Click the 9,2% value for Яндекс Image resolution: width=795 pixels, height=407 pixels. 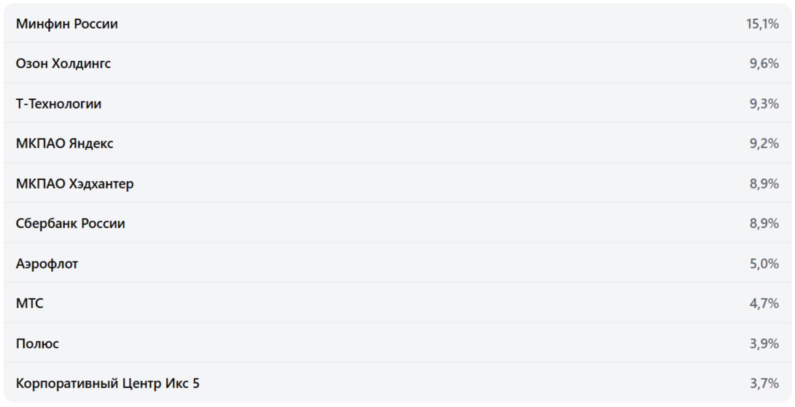(764, 144)
